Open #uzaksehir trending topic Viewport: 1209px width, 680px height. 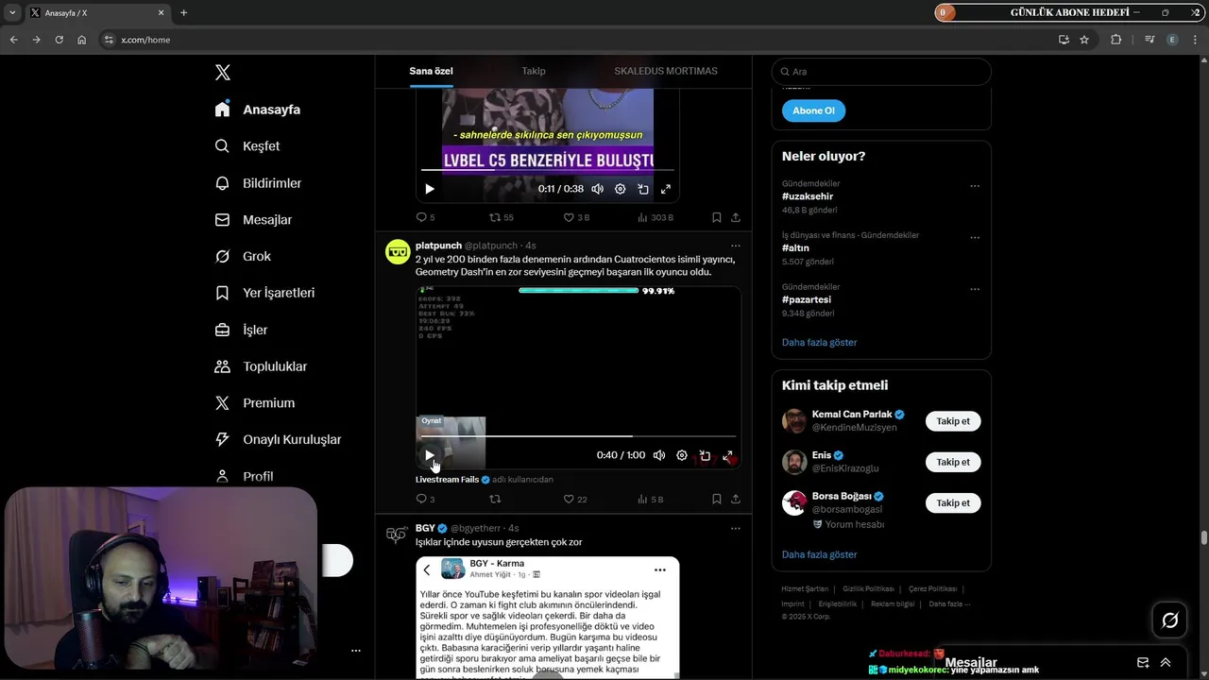click(807, 196)
